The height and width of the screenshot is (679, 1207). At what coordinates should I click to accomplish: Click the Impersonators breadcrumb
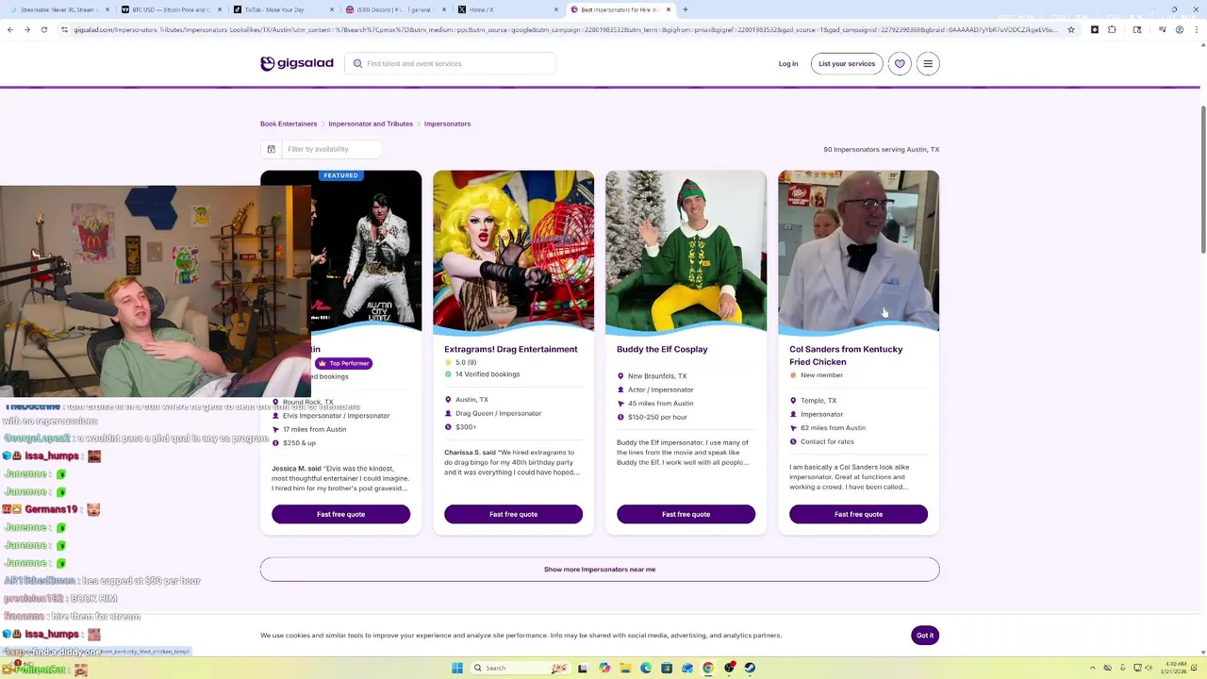(x=447, y=124)
